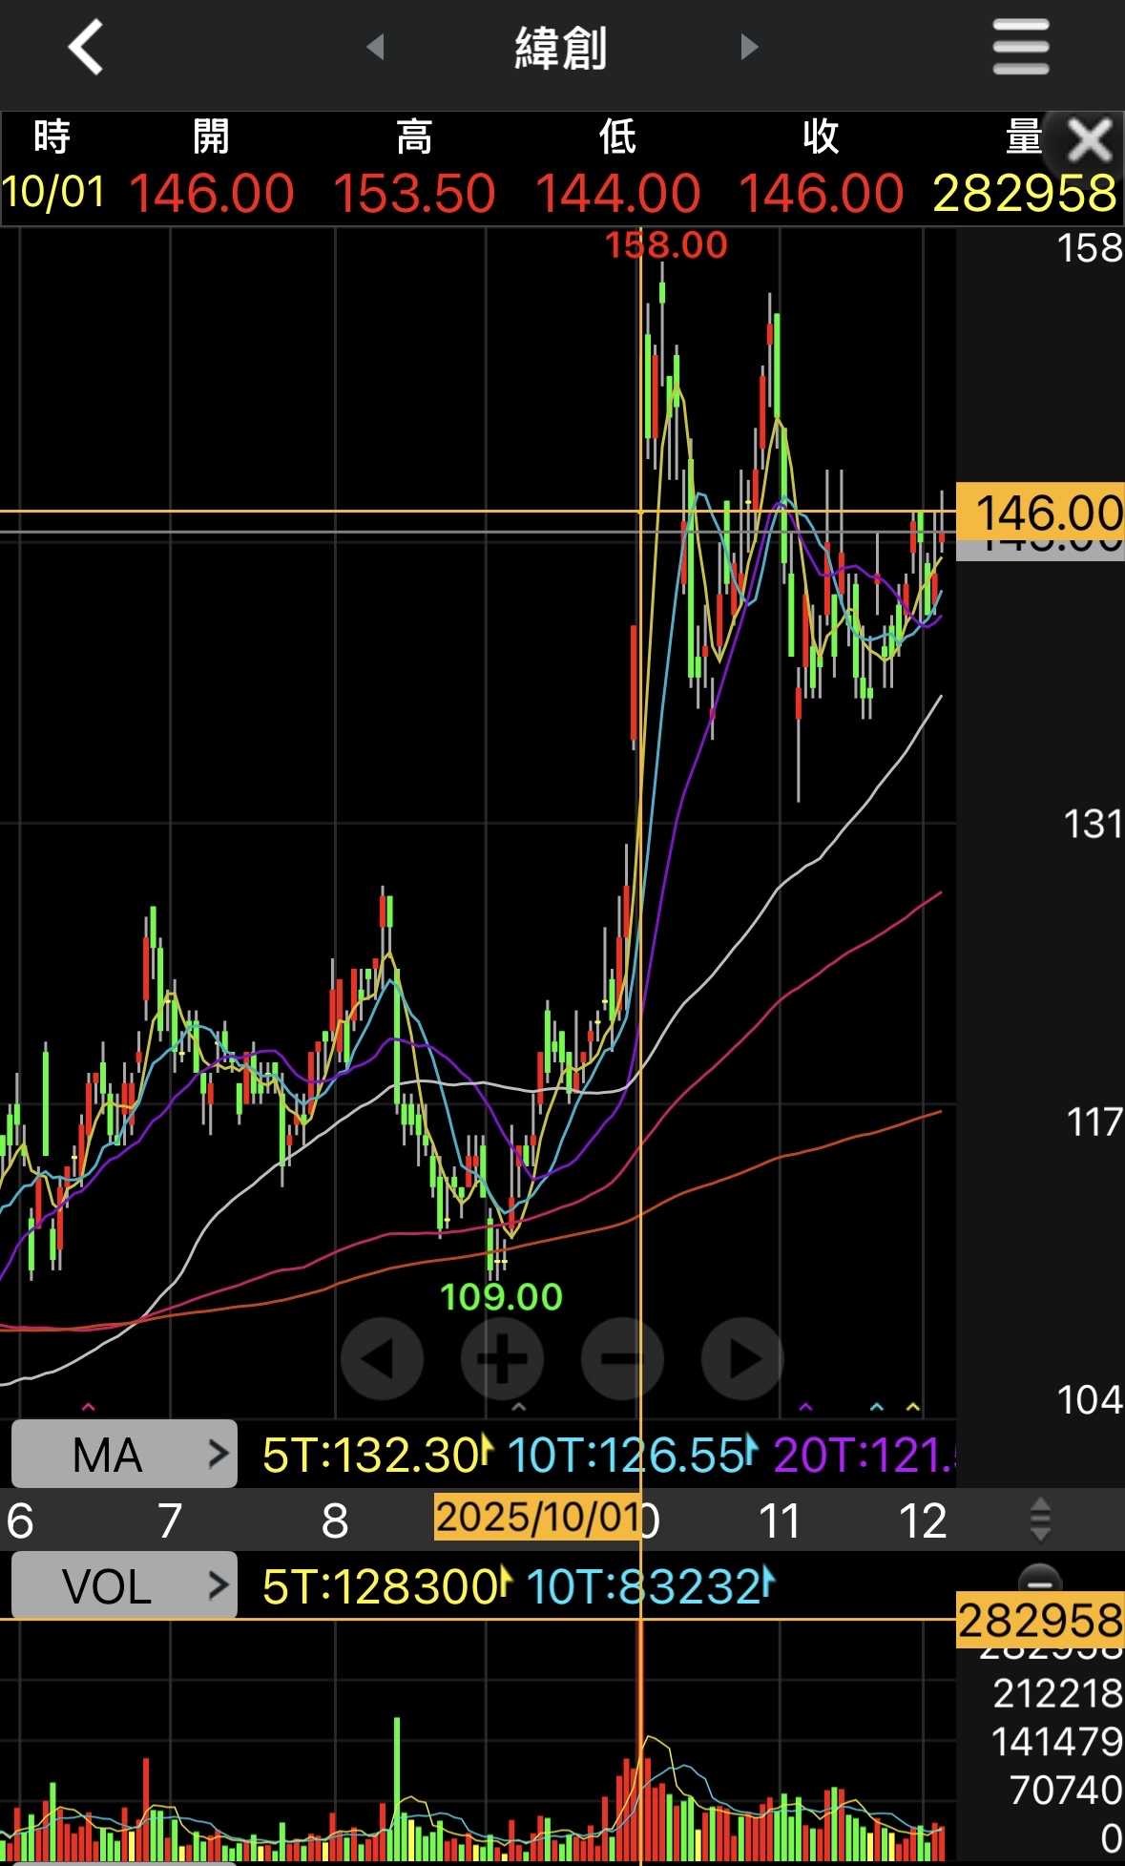Viewport: 1125px width, 1866px height.
Task: Go back with the left chevron arrow
Action: tap(86, 47)
